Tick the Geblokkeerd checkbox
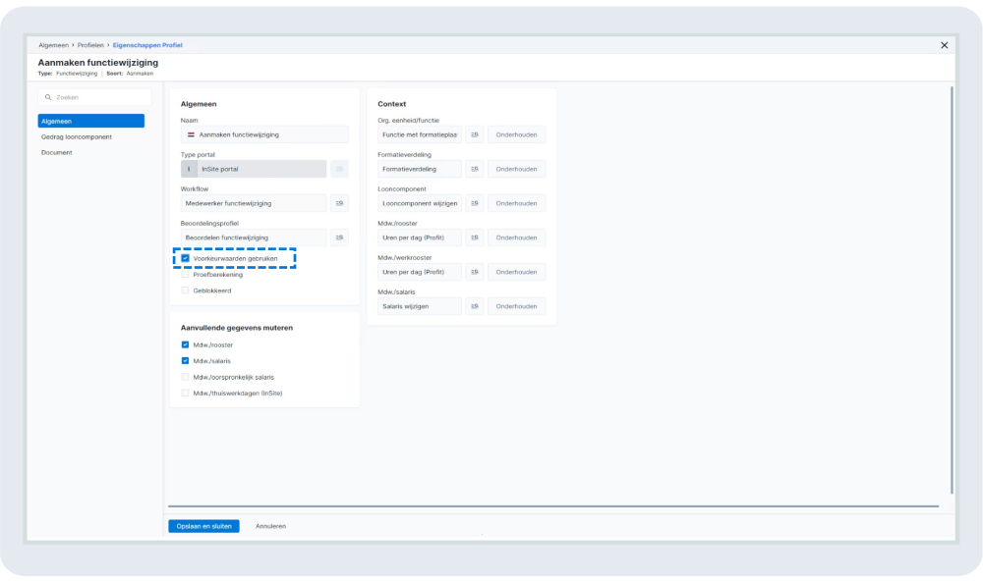The height and width of the screenshot is (582, 983). pyautogui.click(x=185, y=291)
